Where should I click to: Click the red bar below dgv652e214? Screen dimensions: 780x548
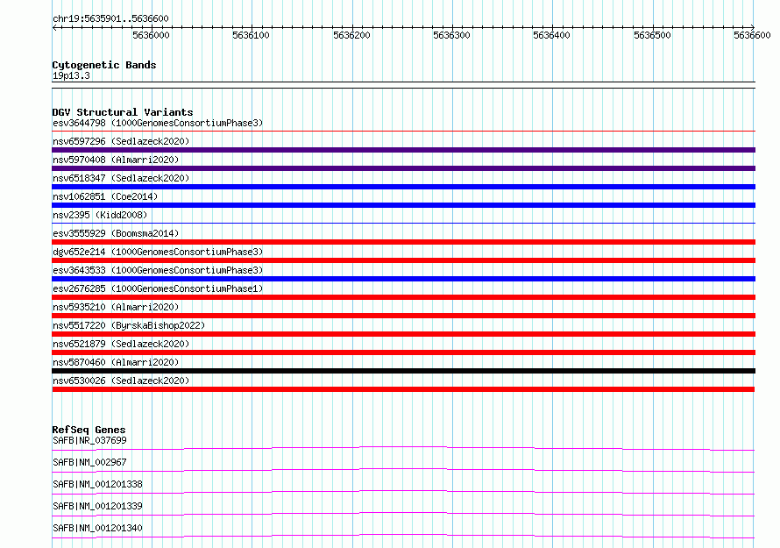click(403, 260)
